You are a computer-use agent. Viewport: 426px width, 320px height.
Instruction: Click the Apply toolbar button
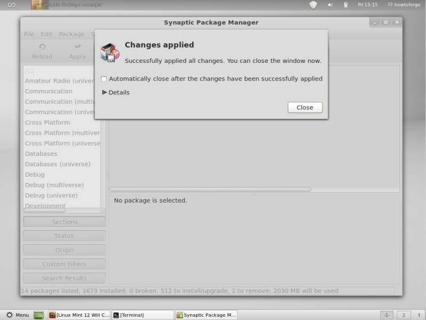(77, 51)
